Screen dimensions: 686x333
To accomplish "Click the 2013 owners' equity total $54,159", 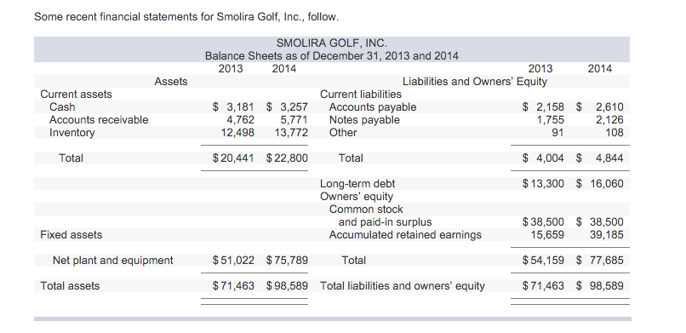I will tap(543, 261).
